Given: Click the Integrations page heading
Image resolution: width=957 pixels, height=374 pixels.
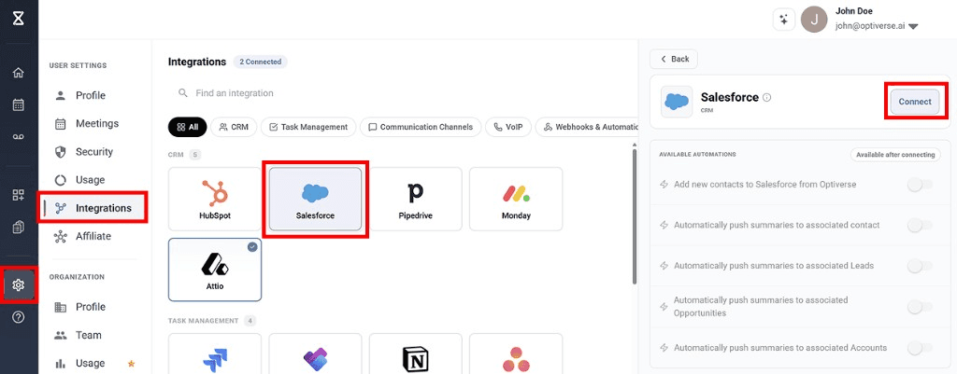Looking at the screenshot, I should click(197, 62).
